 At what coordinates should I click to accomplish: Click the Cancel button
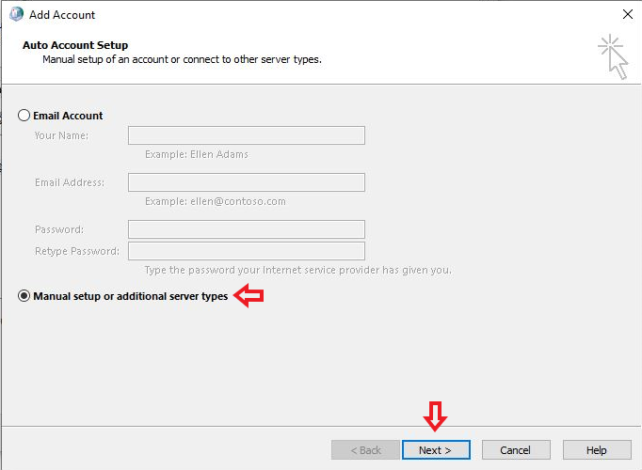pyautogui.click(x=516, y=450)
